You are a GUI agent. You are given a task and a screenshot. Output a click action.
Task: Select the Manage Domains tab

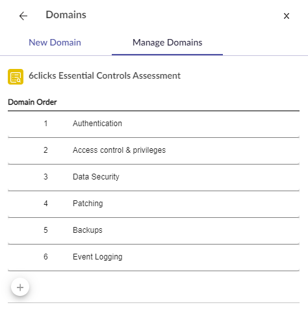(167, 42)
